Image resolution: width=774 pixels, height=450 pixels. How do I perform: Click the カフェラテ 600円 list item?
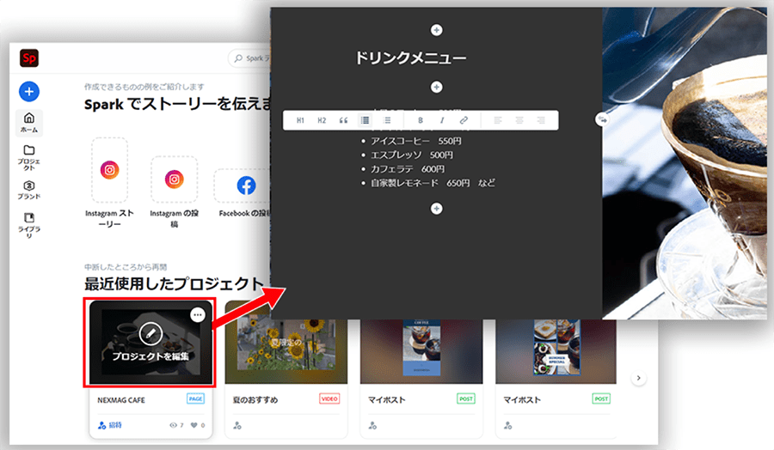click(x=408, y=169)
